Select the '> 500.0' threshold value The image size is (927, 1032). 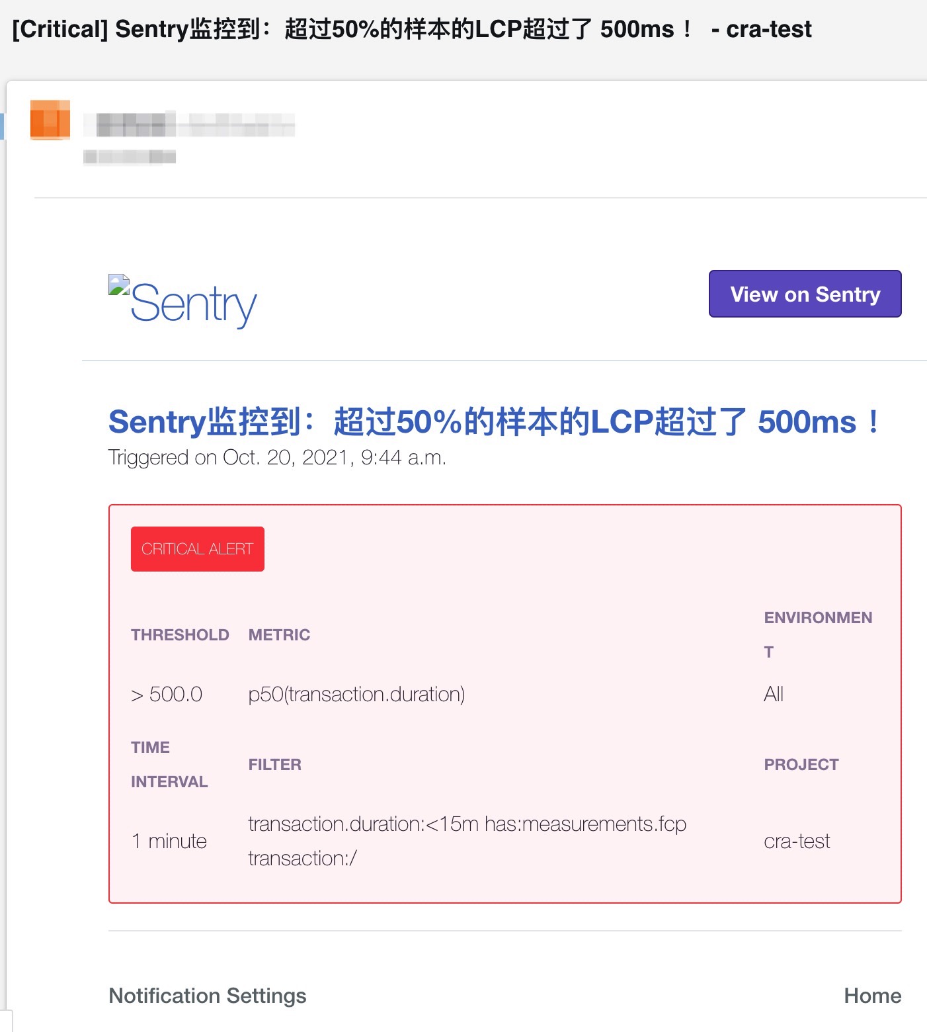[x=167, y=695]
